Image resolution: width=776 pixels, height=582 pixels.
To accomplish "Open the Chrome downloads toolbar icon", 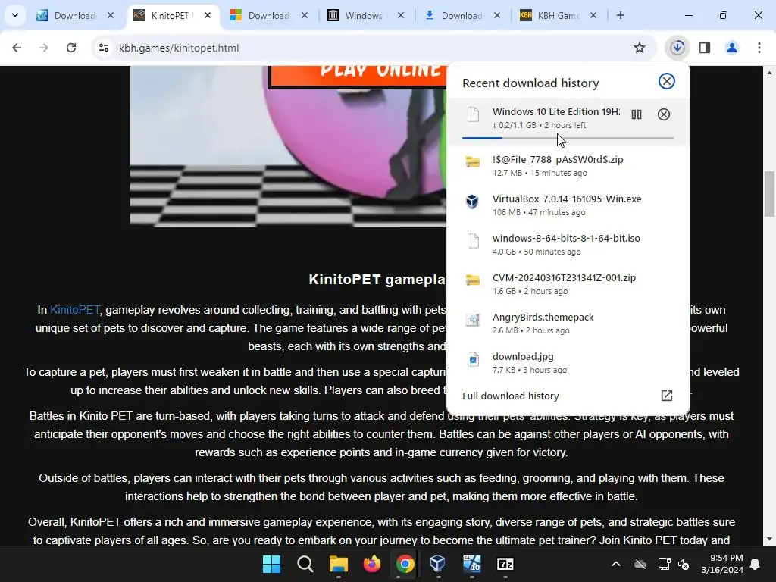I will (677, 48).
